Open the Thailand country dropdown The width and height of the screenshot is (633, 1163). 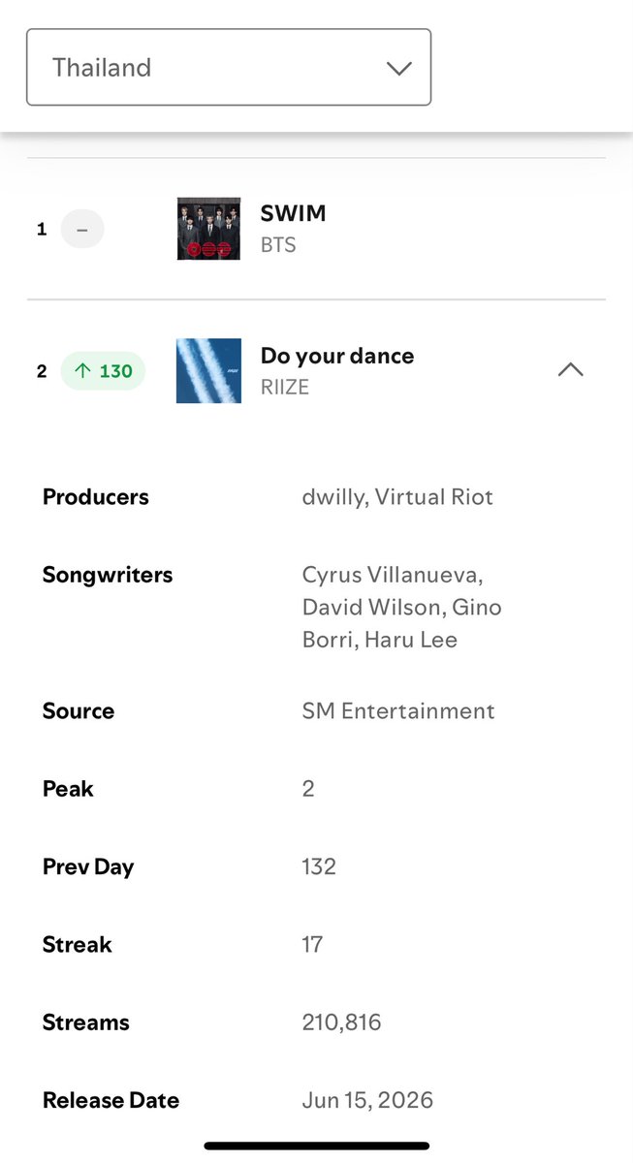pyautogui.click(x=229, y=67)
